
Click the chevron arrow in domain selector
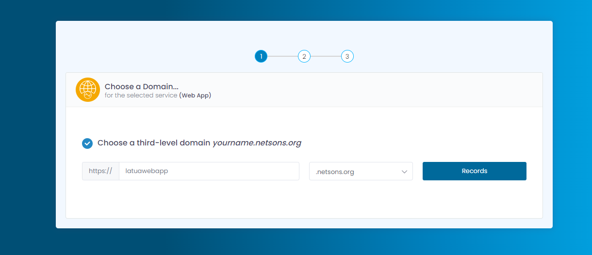[x=404, y=172]
